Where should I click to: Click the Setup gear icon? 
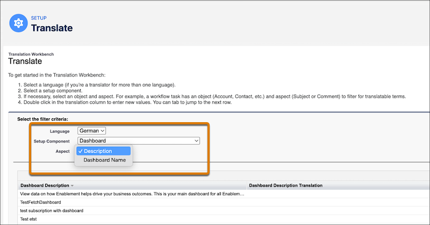pos(19,24)
